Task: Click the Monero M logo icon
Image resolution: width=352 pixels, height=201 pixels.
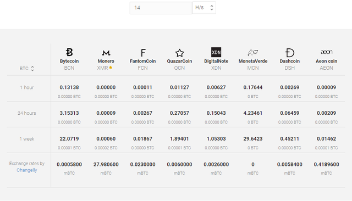Action: [x=106, y=53]
